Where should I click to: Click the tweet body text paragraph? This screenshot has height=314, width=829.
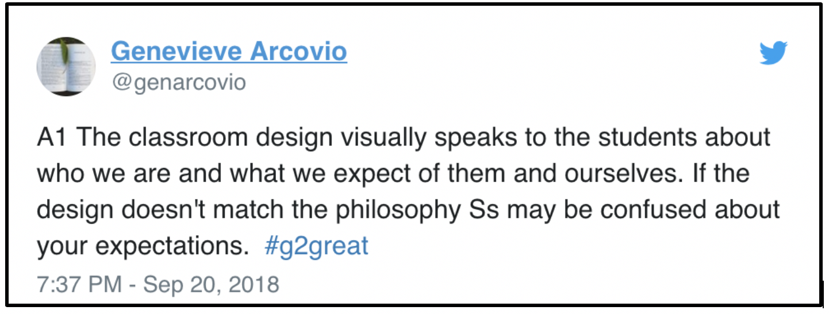408,192
